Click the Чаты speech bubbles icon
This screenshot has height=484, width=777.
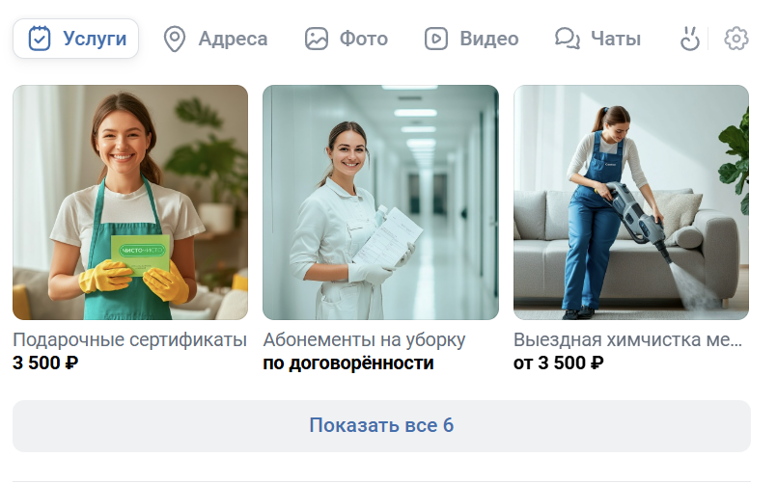coord(568,39)
